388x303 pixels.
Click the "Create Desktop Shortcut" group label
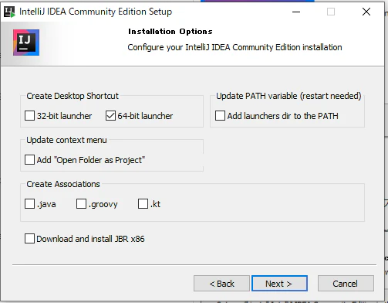[x=73, y=96]
